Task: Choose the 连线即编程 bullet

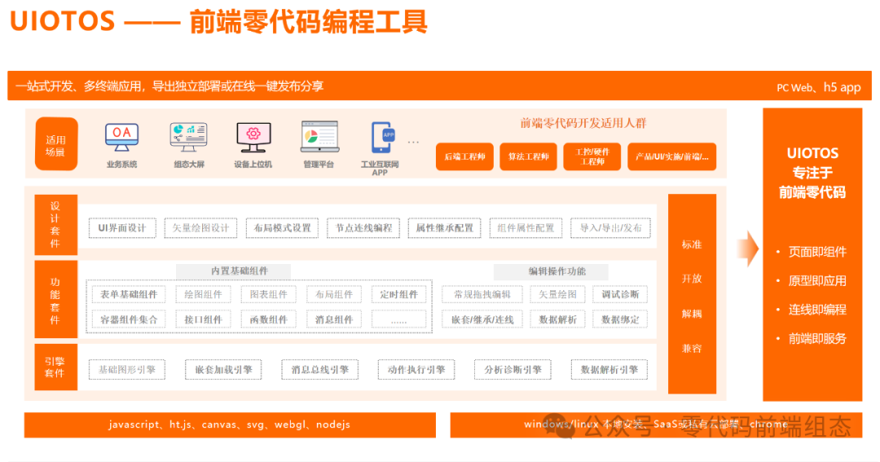Action: click(817, 310)
